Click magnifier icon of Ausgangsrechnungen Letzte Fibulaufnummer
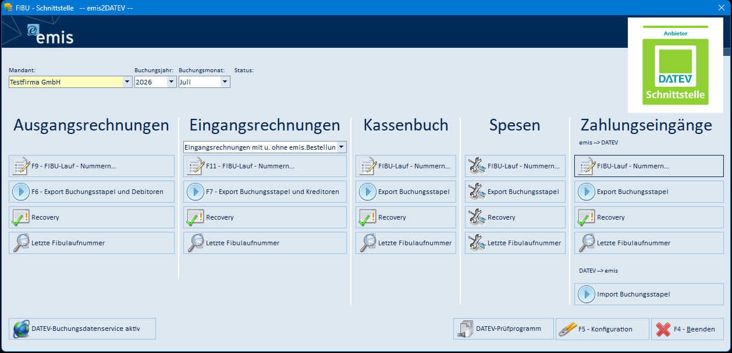 point(20,243)
